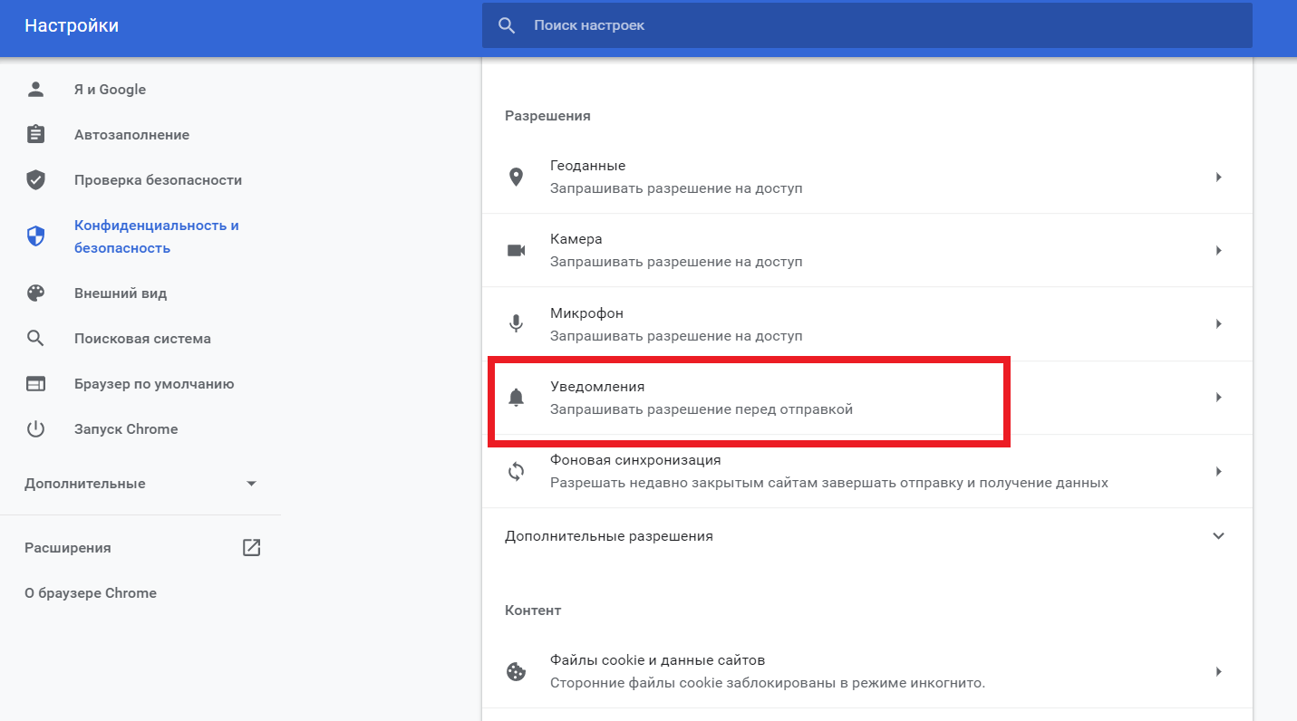Open О браузере Chrome page
Viewport: 1297px width, 721px height.
click(91, 593)
